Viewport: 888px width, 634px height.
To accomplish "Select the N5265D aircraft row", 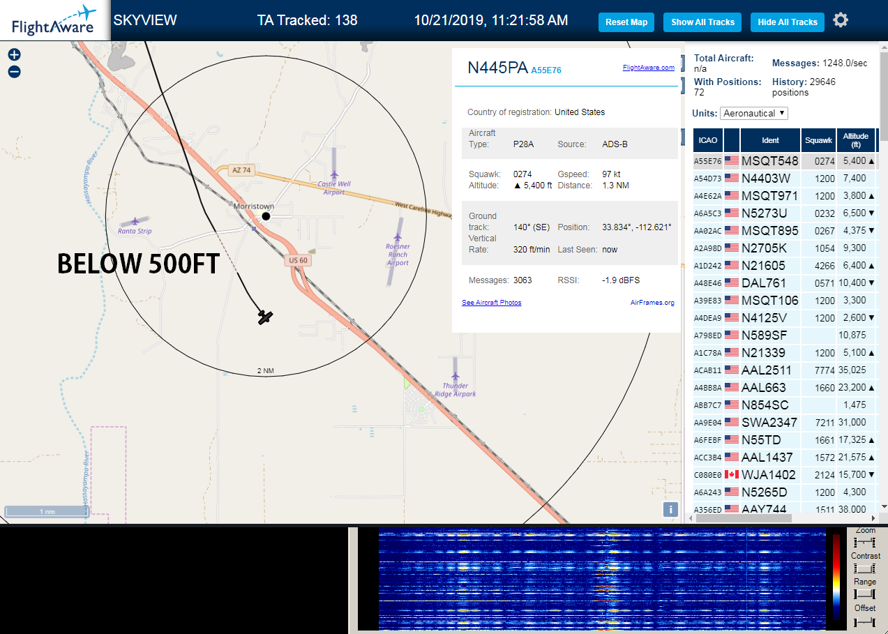I will click(x=784, y=492).
